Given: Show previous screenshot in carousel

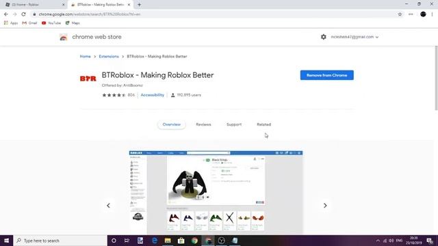Looking at the screenshot, I should (108, 206).
